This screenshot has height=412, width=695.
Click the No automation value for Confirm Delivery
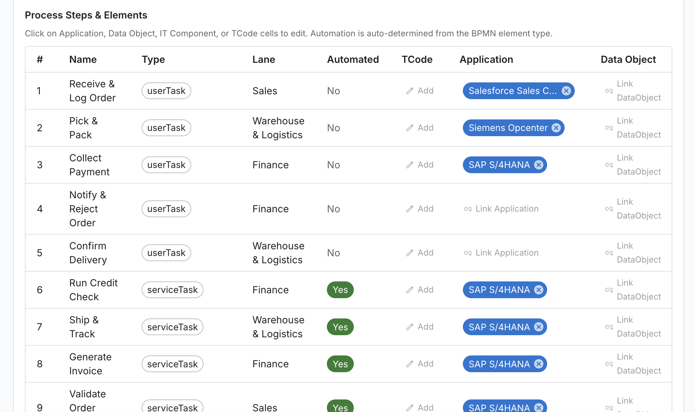333,253
